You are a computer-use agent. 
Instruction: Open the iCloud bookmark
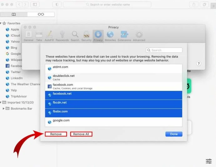coord(13,36)
